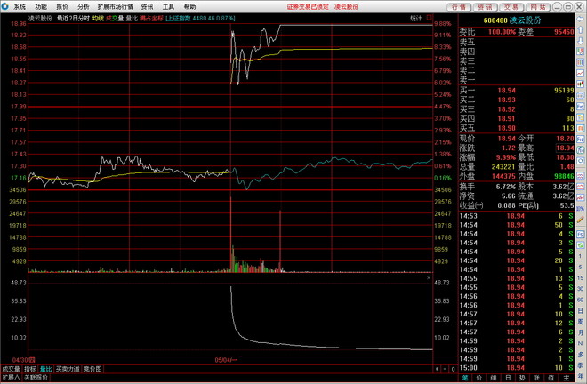Click the pencil drawing tool icon

tap(581, 220)
